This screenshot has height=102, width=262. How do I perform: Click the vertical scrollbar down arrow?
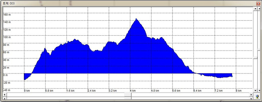point(255,91)
